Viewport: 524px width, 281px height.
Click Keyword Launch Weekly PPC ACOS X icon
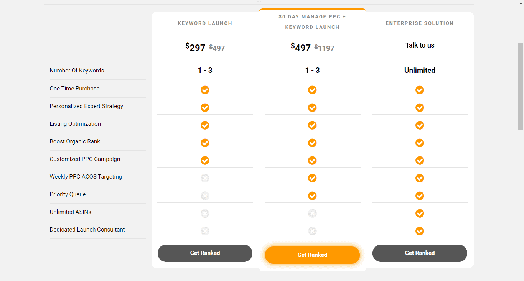(x=205, y=178)
